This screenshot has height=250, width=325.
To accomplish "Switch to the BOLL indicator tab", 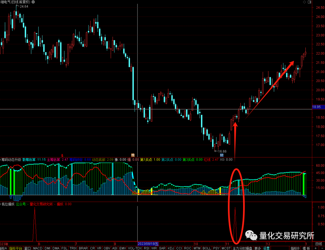I will [207, 248].
